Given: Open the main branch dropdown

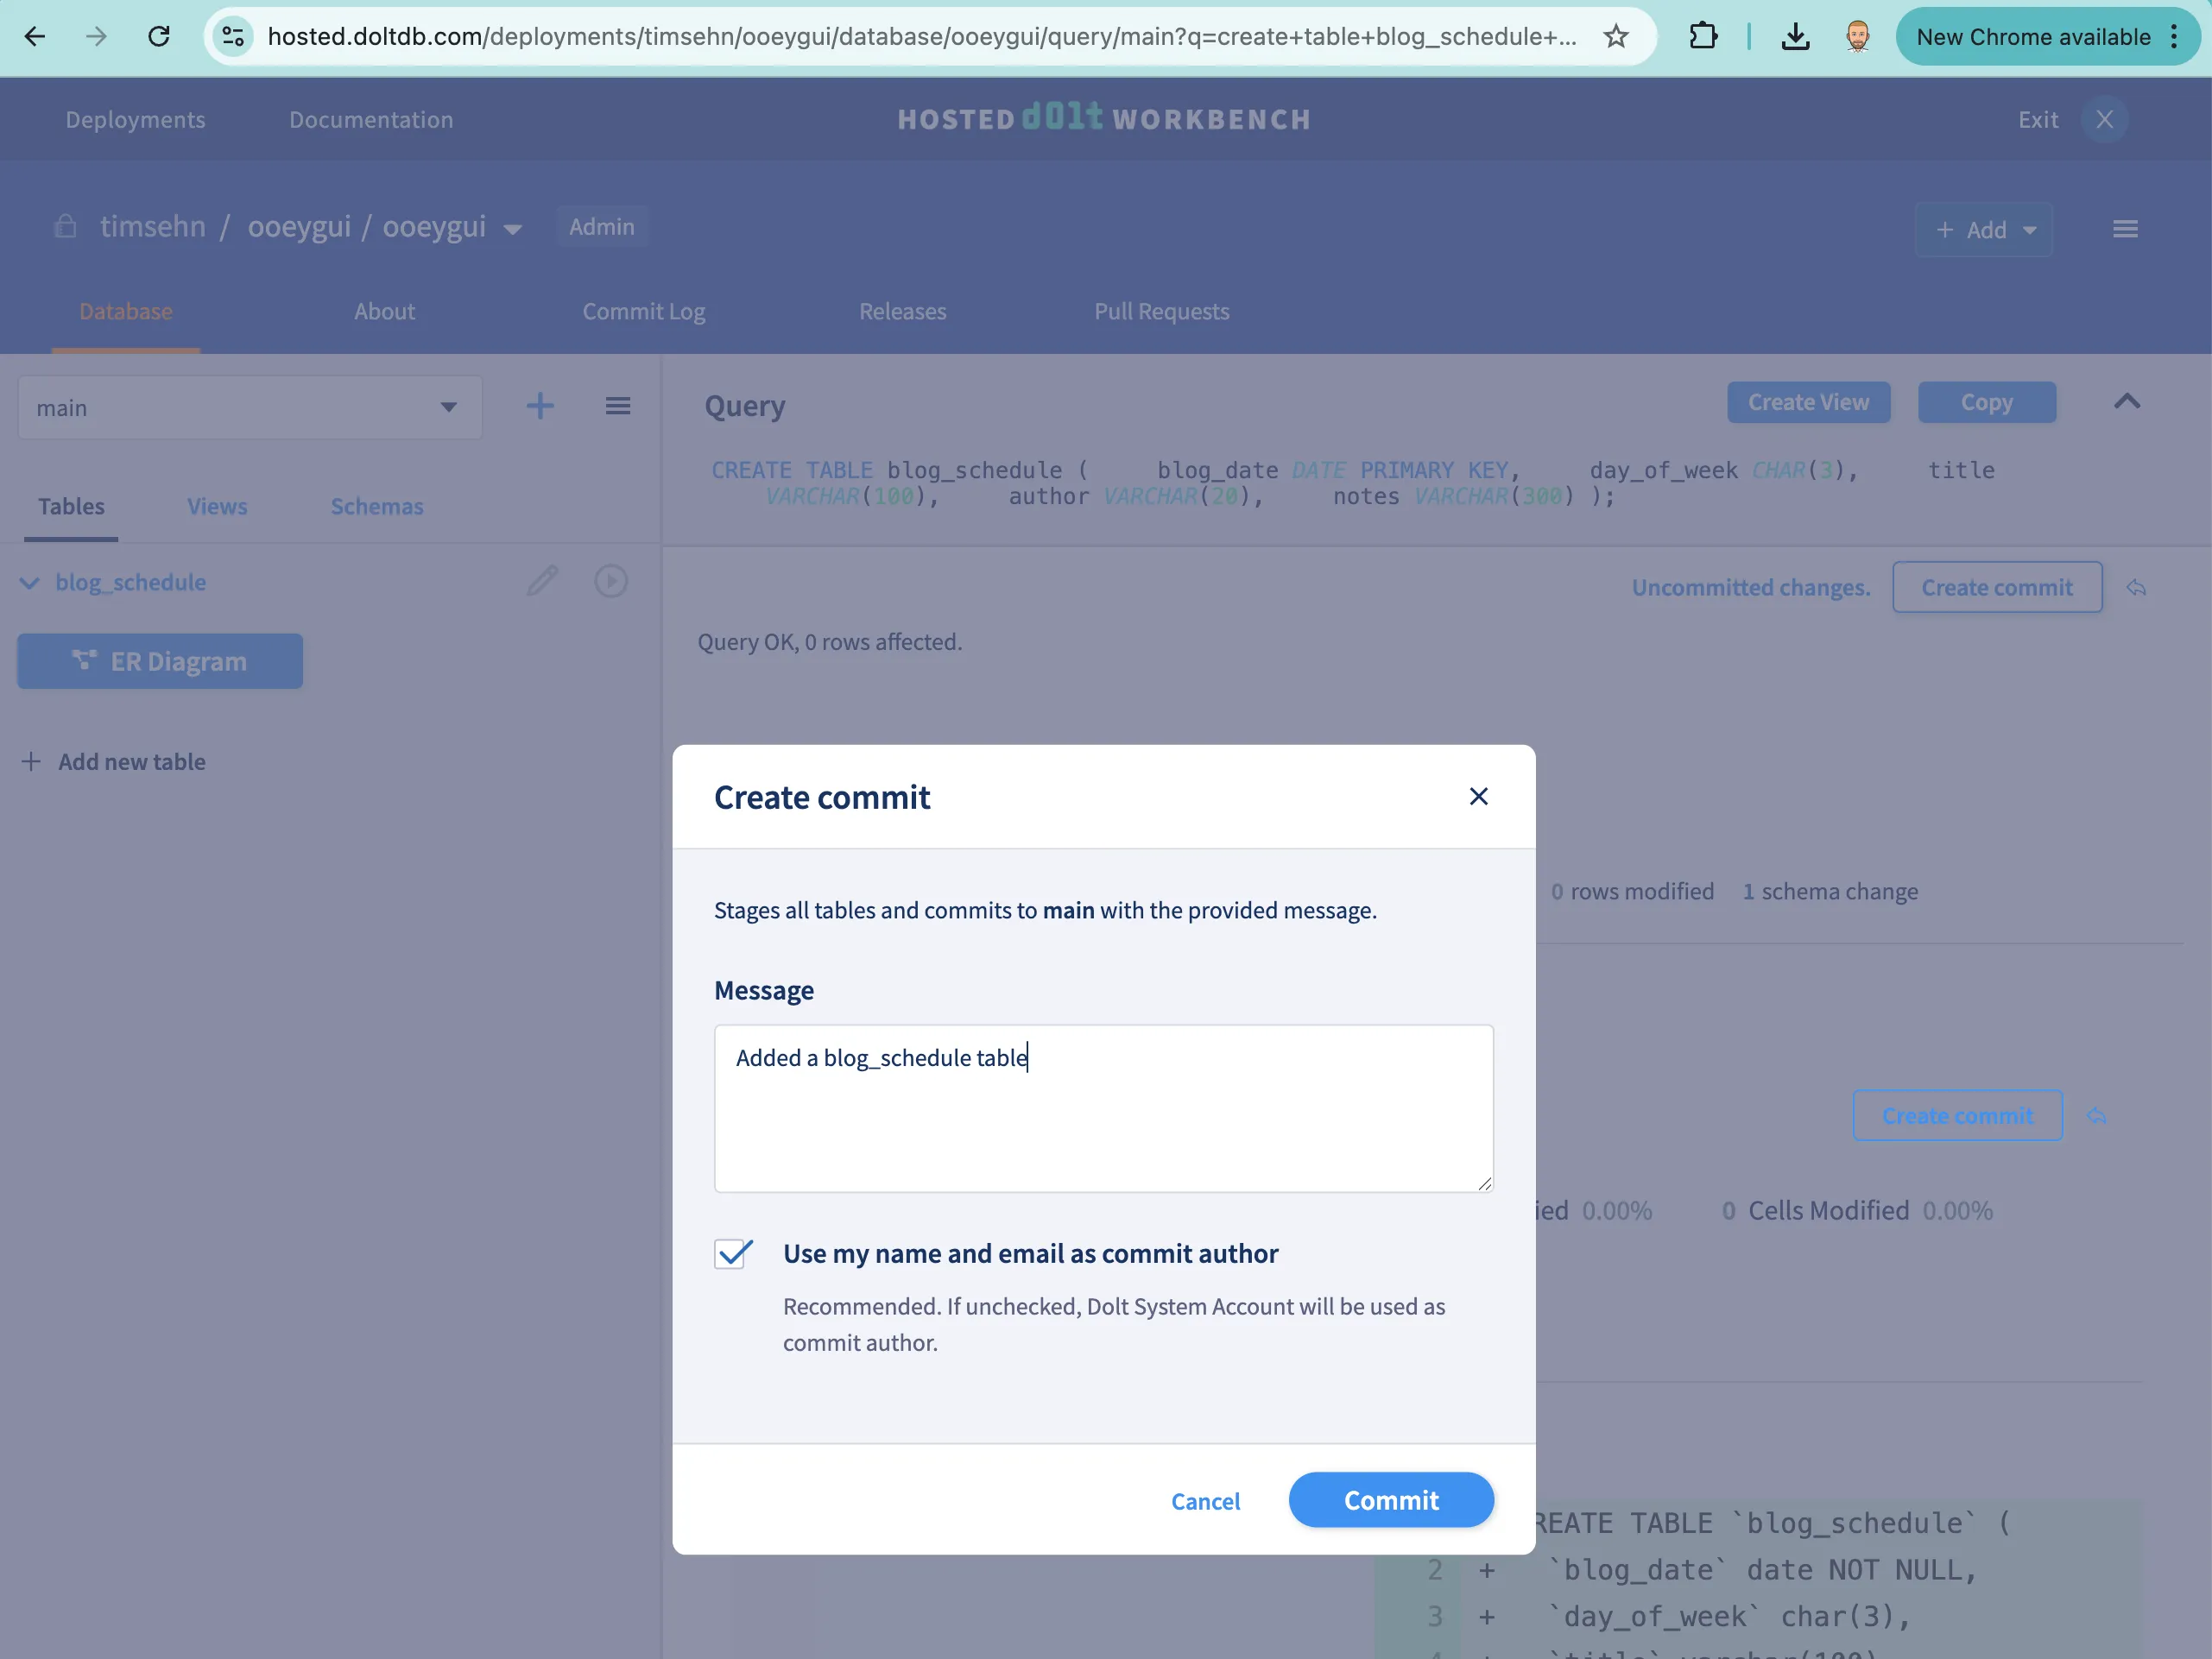Looking at the screenshot, I should pyautogui.click(x=250, y=408).
